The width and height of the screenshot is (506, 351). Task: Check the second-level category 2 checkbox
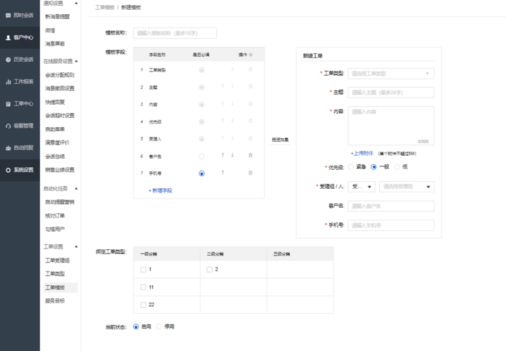tap(209, 270)
